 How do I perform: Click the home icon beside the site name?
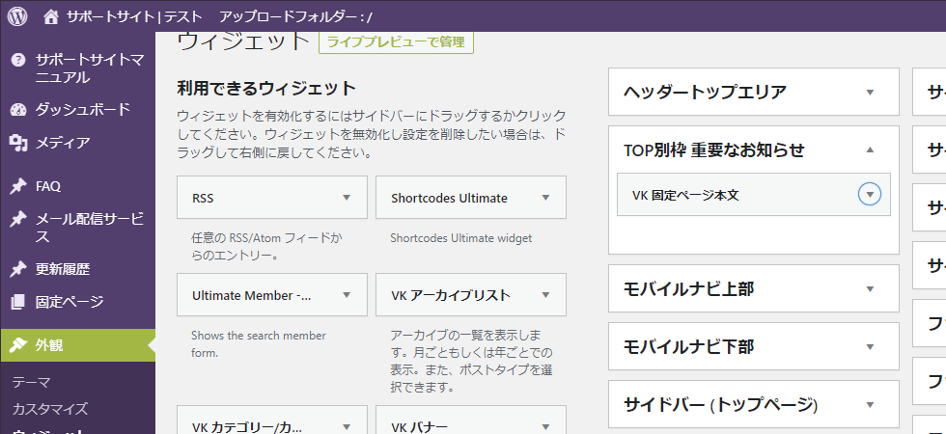point(50,16)
